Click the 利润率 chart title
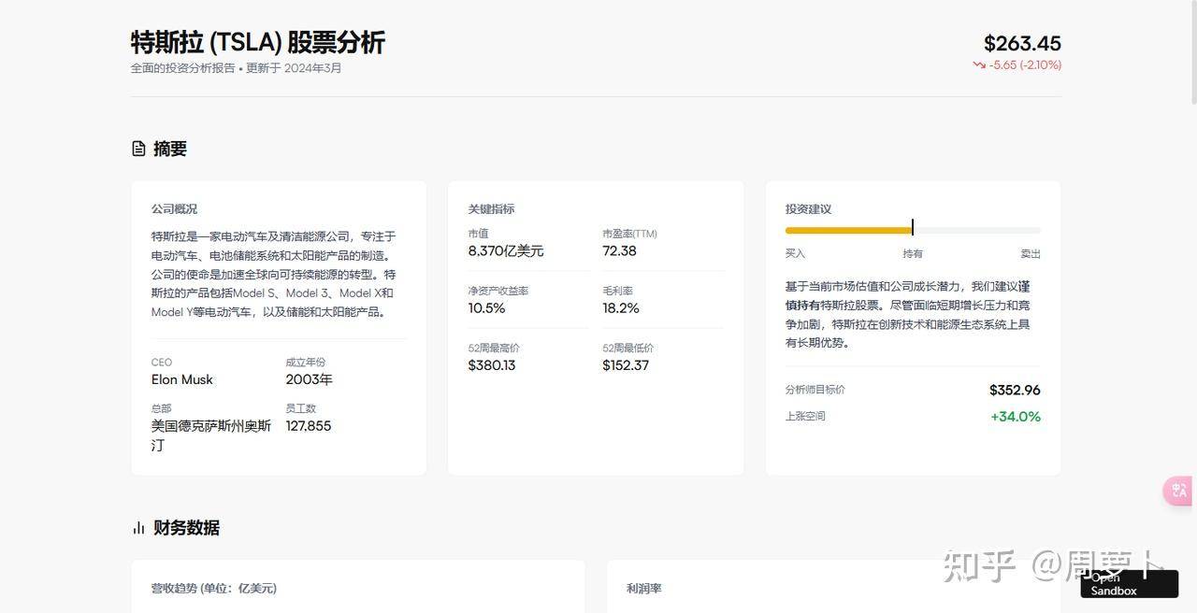1197x613 pixels. coord(644,589)
